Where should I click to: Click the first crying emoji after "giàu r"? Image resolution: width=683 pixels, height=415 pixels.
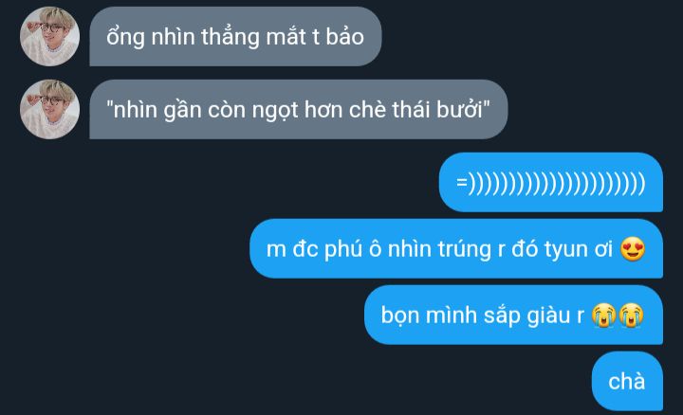tap(603, 315)
